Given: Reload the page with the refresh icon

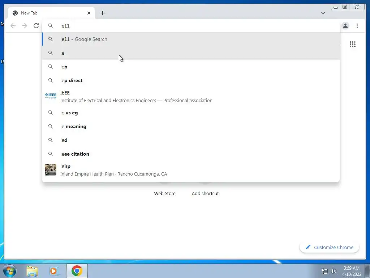Looking at the screenshot, I should coord(36,26).
